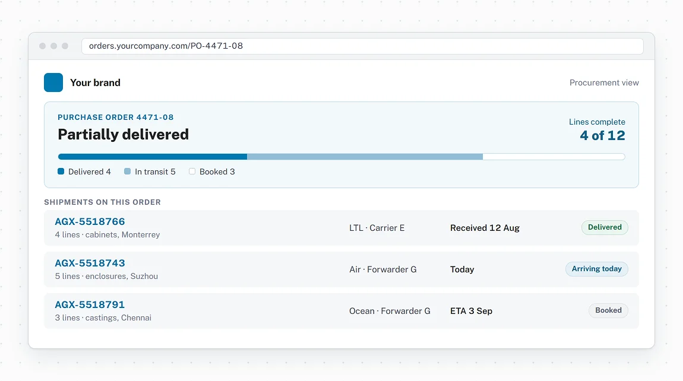Click the Today arrival text
The image size is (683, 381).
pyautogui.click(x=462, y=269)
